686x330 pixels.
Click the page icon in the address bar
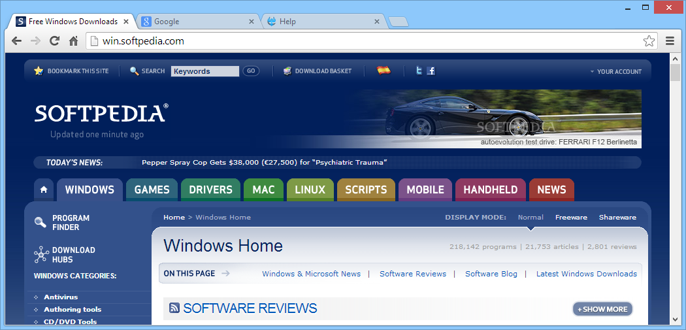click(93, 41)
